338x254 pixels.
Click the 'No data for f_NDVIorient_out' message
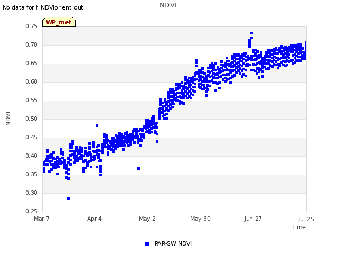43,7
